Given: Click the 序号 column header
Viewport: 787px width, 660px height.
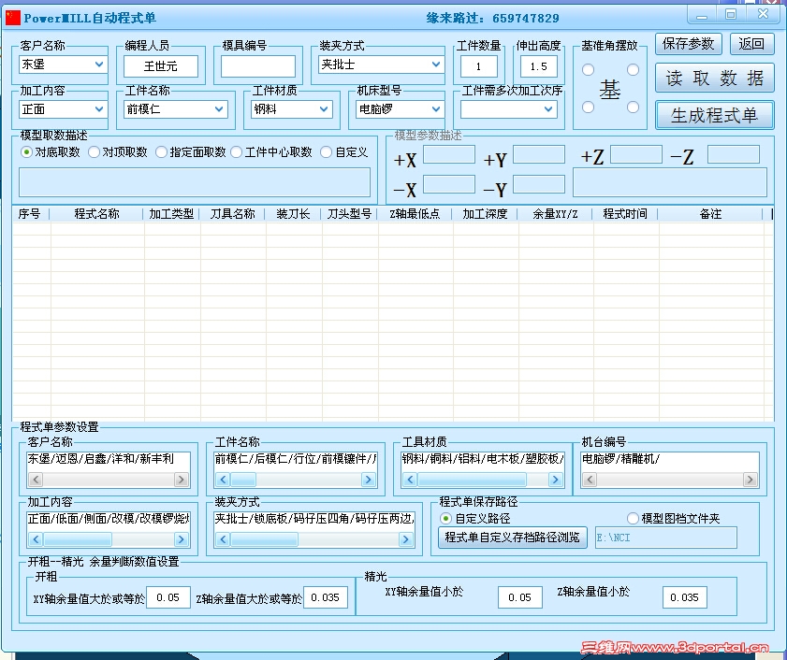Looking at the screenshot, I should (30, 214).
